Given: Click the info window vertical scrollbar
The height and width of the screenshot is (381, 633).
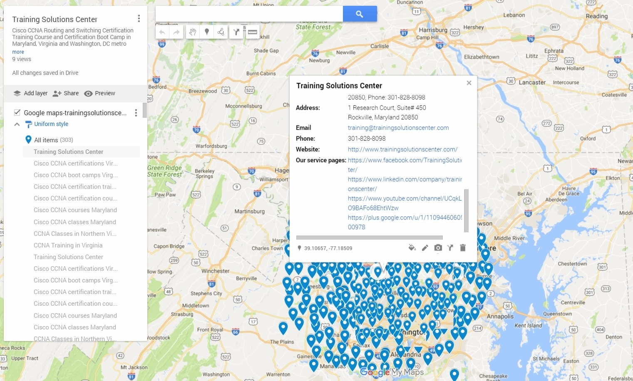Looking at the screenshot, I should (x=466, y=210).
